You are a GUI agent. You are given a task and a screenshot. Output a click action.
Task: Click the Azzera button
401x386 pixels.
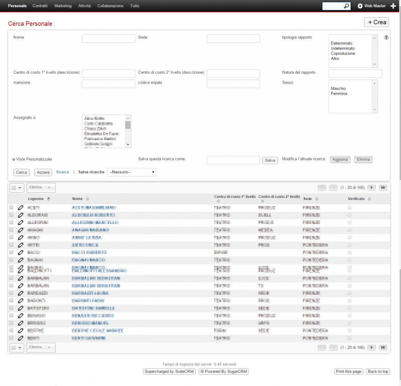43,172
